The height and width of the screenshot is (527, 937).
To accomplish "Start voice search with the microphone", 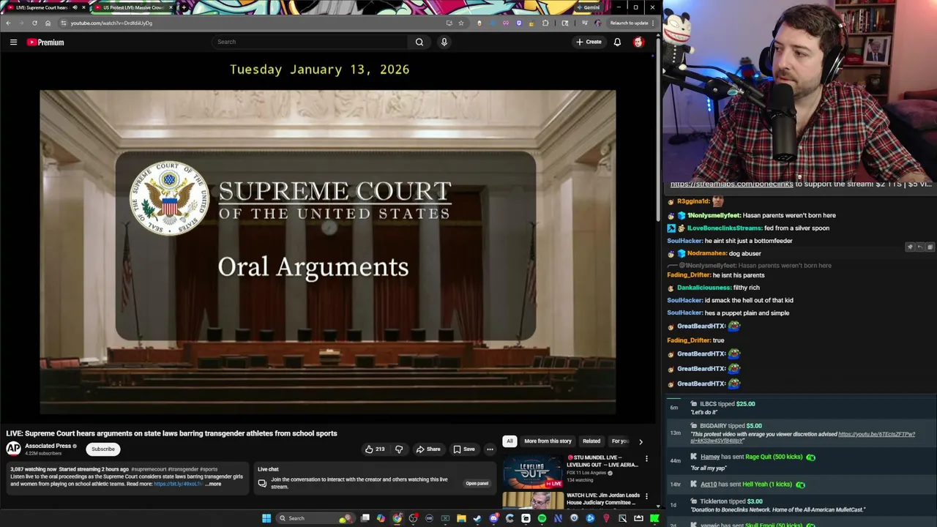I will point(444,42).
